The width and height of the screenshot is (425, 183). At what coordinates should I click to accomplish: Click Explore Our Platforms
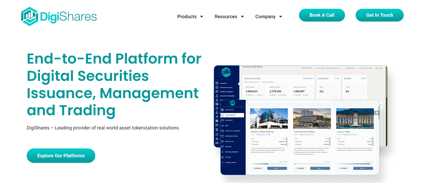pyautogui.click(x=61, y=156)
